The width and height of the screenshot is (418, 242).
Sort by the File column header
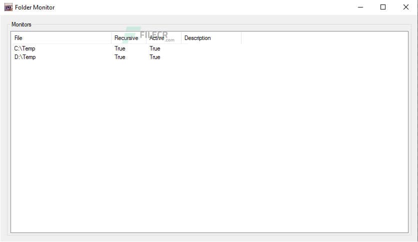point(61,38)
